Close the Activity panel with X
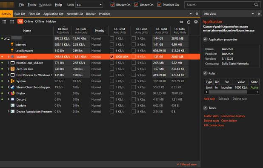This screenshot has width=263, height=168. pos(197,14)
